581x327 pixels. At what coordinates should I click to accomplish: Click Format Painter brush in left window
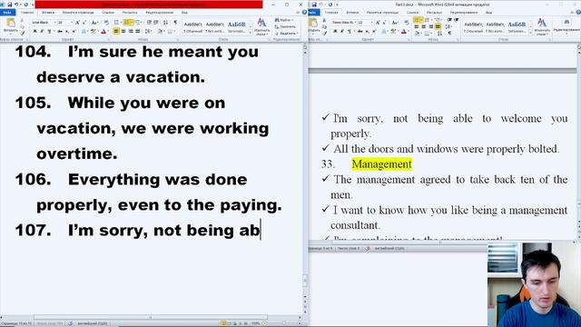[22, 34]
